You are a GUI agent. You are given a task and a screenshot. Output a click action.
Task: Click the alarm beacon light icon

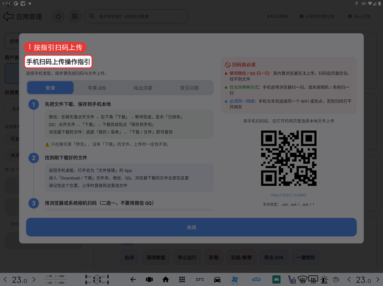(x=324, y=279)
